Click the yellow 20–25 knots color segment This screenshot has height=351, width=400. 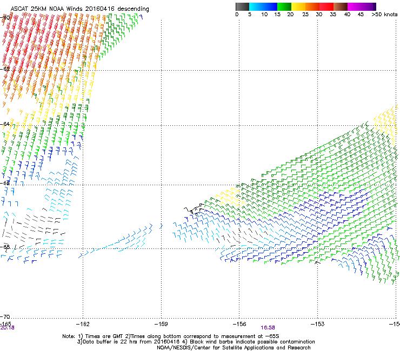298,6
